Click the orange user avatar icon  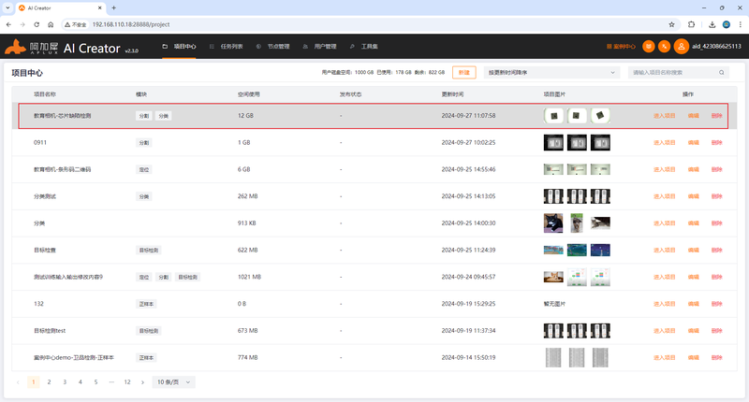[x=681, y=46]
